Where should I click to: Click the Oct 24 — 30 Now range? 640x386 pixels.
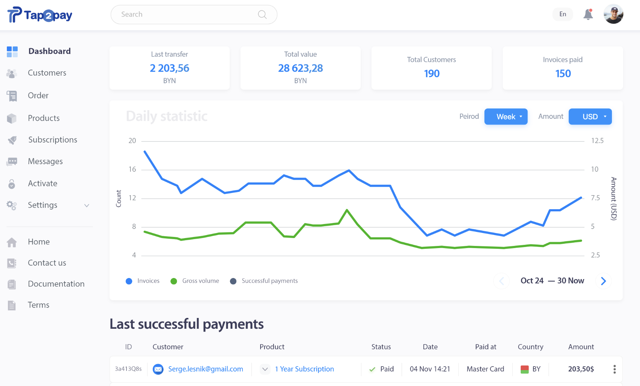552,280
